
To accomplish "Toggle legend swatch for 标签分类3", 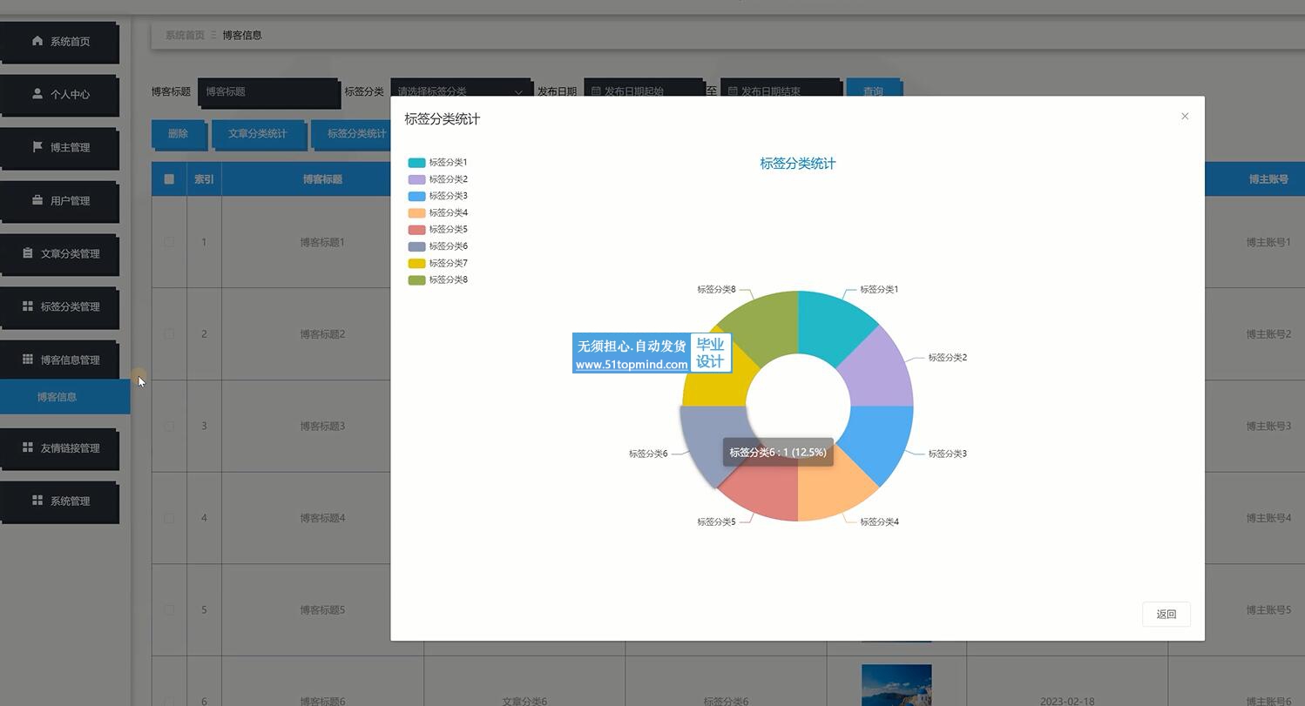I will pyautogui.click(x=416, y=196).
